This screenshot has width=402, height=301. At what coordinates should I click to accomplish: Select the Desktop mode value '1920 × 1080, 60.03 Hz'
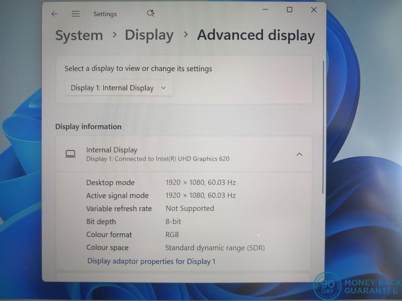[x=200, y=182]
